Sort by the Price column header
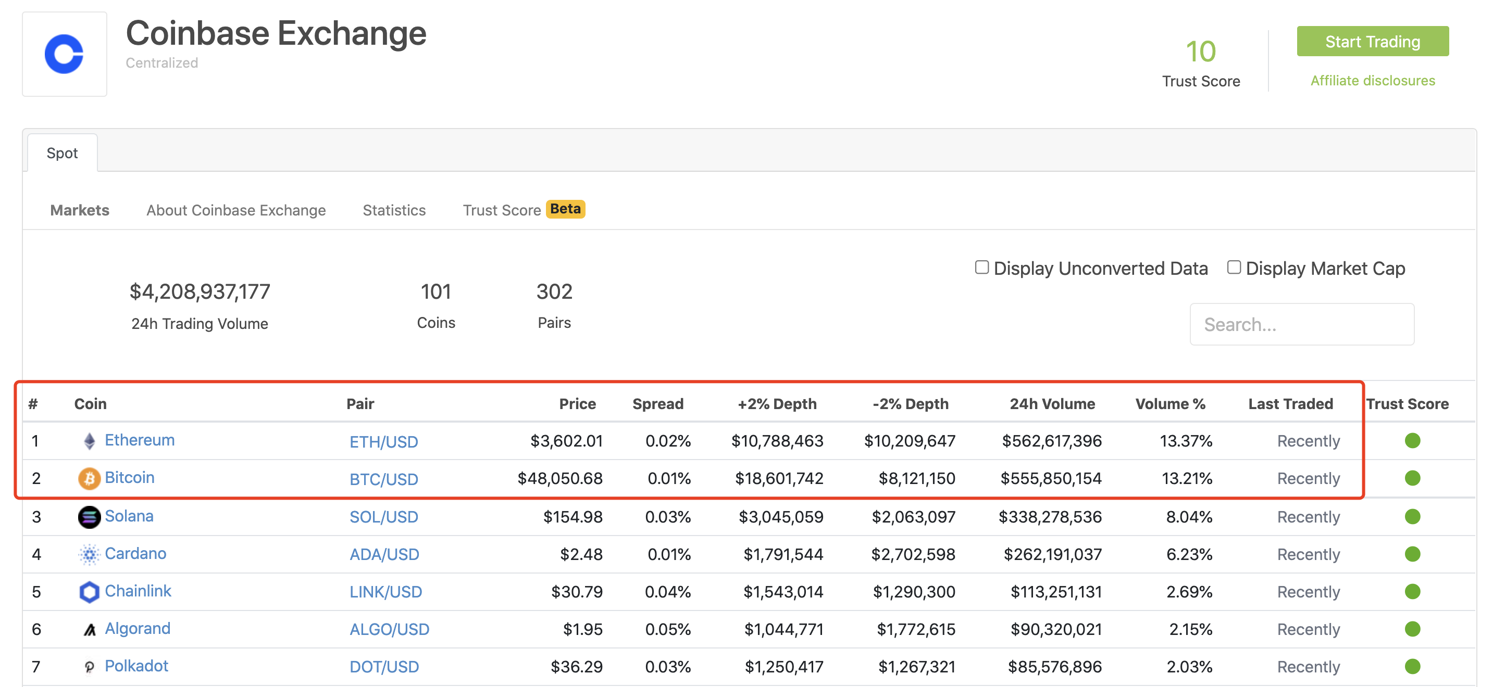Screen dimensions: 1493x687 [577, 404]
